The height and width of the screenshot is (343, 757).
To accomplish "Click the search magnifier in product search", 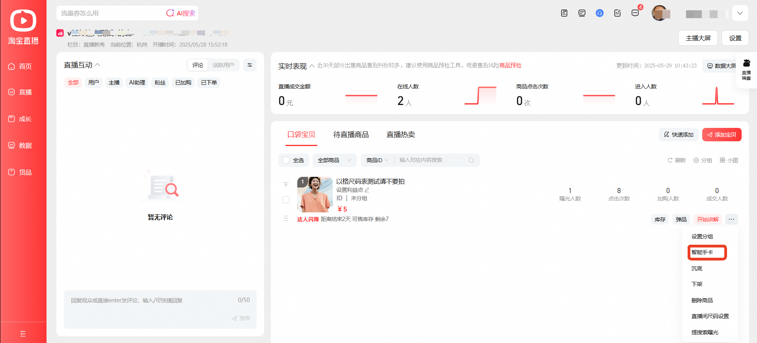I will click(x=471, y=160).
